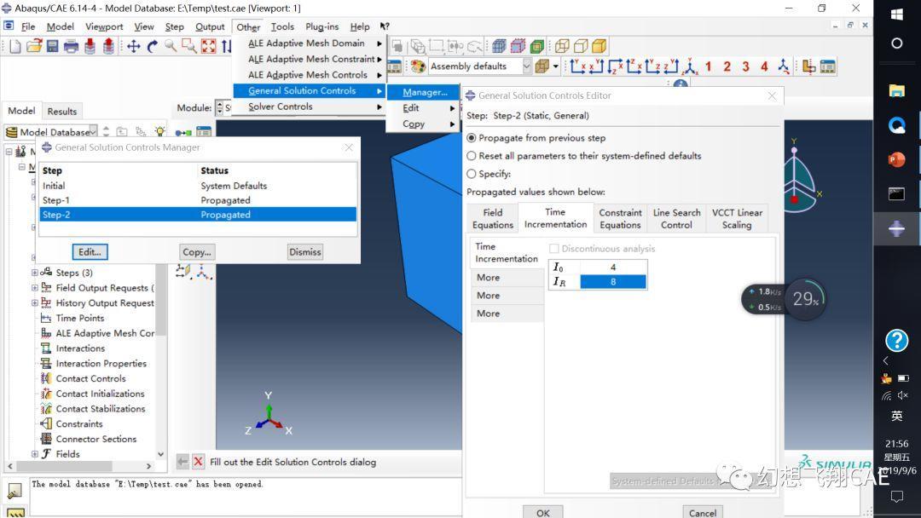Click the red X cancel procedure icon
The image size is (921, 518).
(199, 462)
